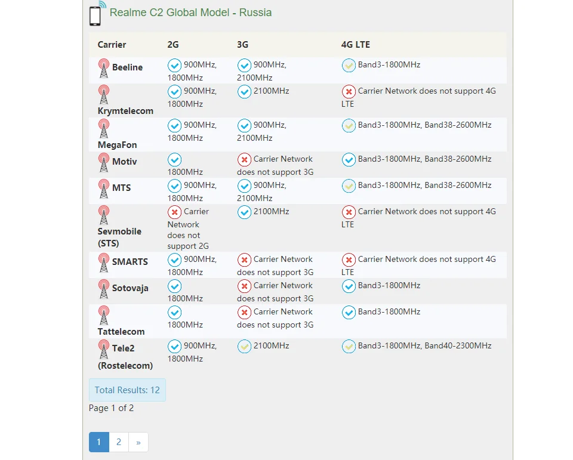
Task: Click the Sotovaja carrier tower icon
Action: tap(104, 289)
